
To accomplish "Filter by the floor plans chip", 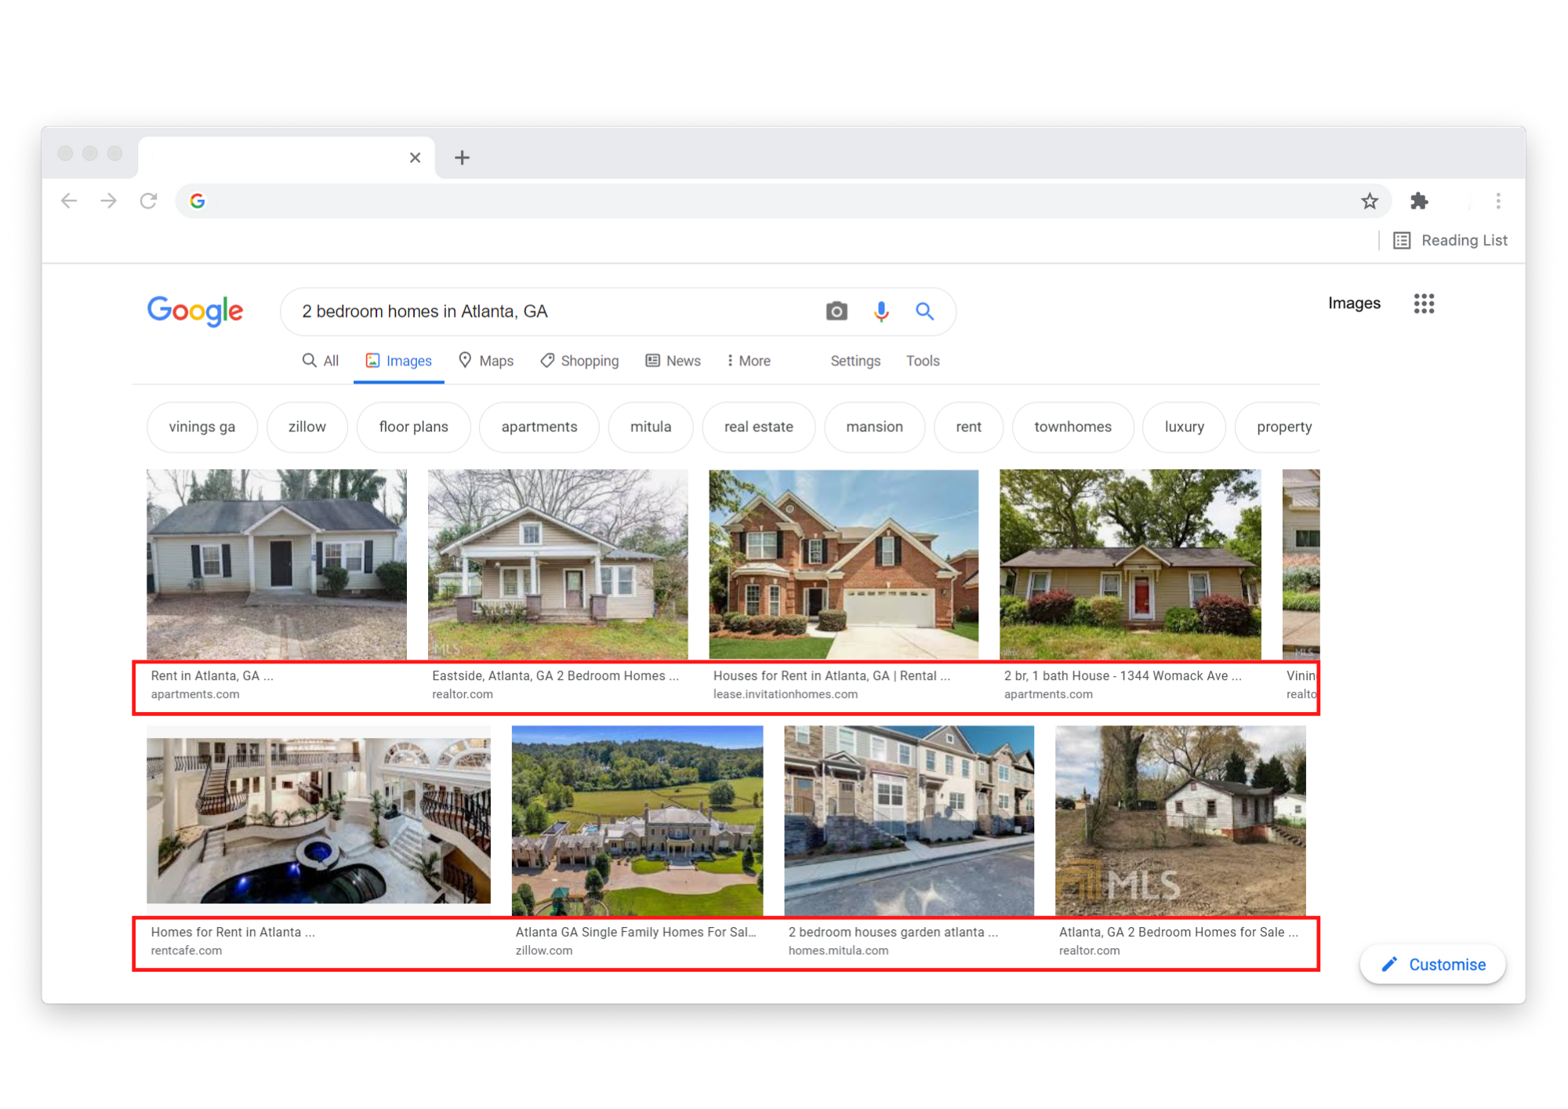I will click(x=413, y=427).
